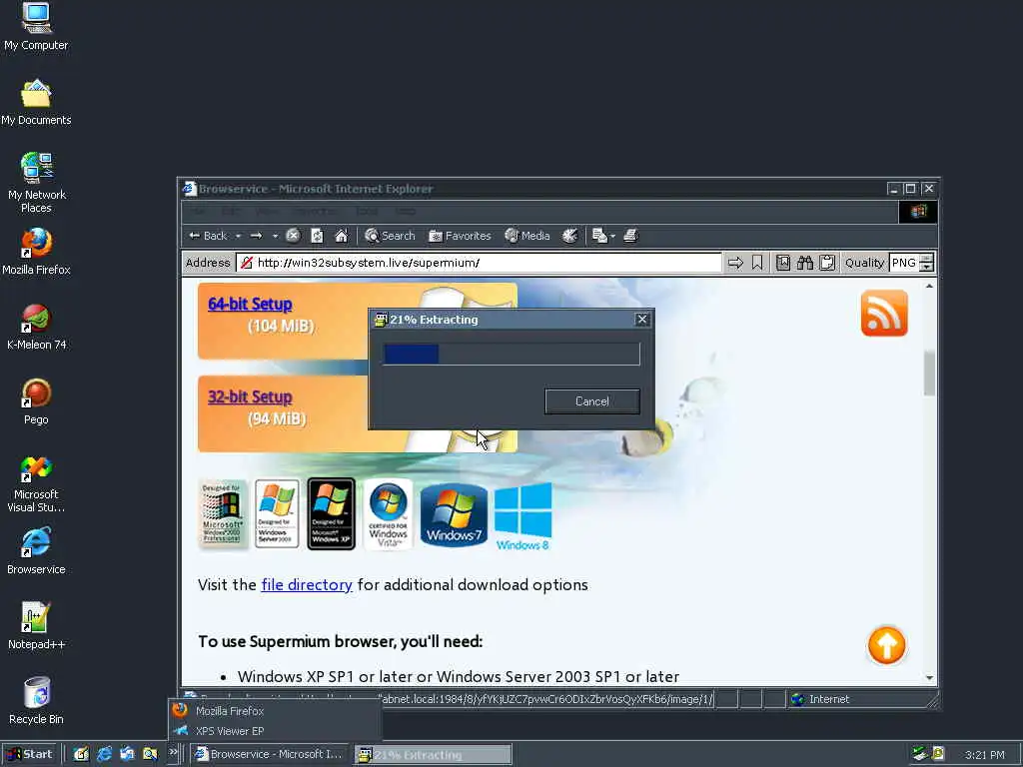This screenshot has width=1023, height=767.
Task: Click the Quality format stepper arrows
Action: [x=926, y=263]
